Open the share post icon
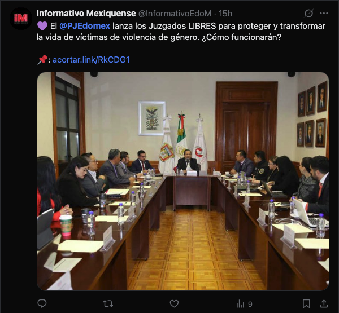339x313 pixels. tap(324, 303)
